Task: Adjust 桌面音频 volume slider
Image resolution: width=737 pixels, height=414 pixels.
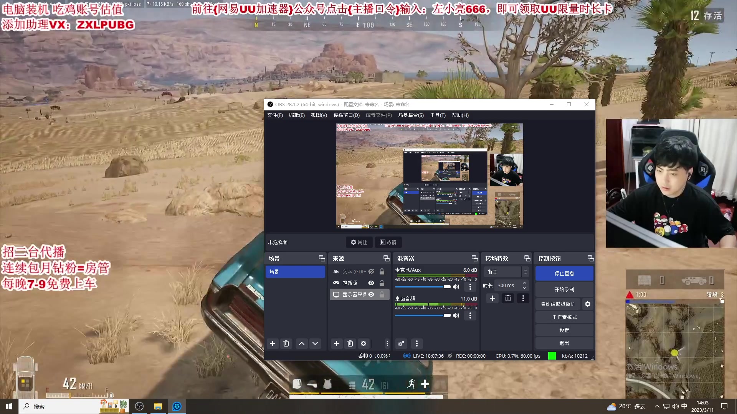Action: click(423, 315)
